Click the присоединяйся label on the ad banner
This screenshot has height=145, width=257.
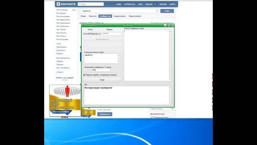tap(61, 112)
